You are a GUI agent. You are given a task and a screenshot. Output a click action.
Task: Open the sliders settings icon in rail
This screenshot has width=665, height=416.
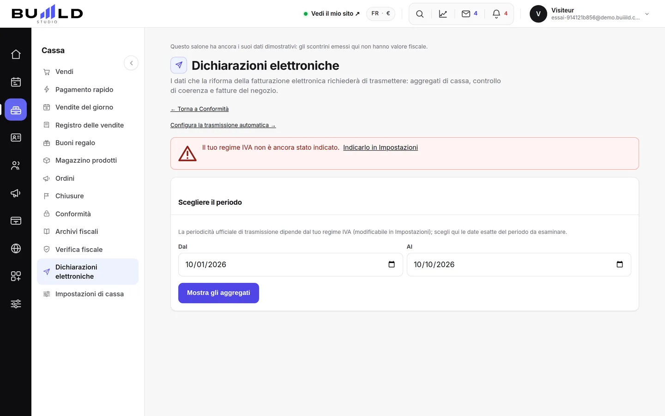click(16, 304)
